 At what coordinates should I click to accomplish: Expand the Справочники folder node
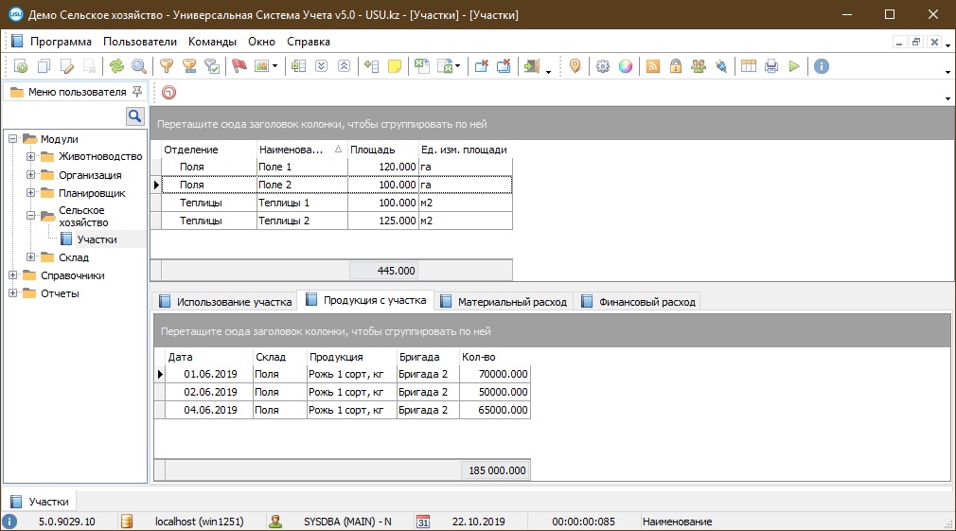pyautogui.click(x=13, y=275)
